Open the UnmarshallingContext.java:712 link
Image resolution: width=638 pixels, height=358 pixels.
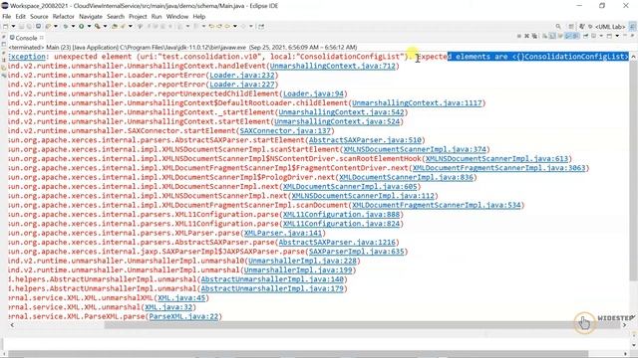[x=332, y=66]
